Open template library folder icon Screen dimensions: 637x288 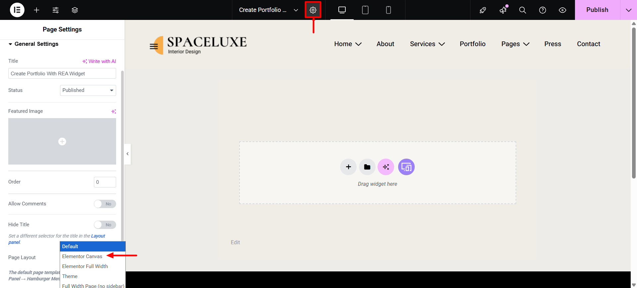coord(367,167)
